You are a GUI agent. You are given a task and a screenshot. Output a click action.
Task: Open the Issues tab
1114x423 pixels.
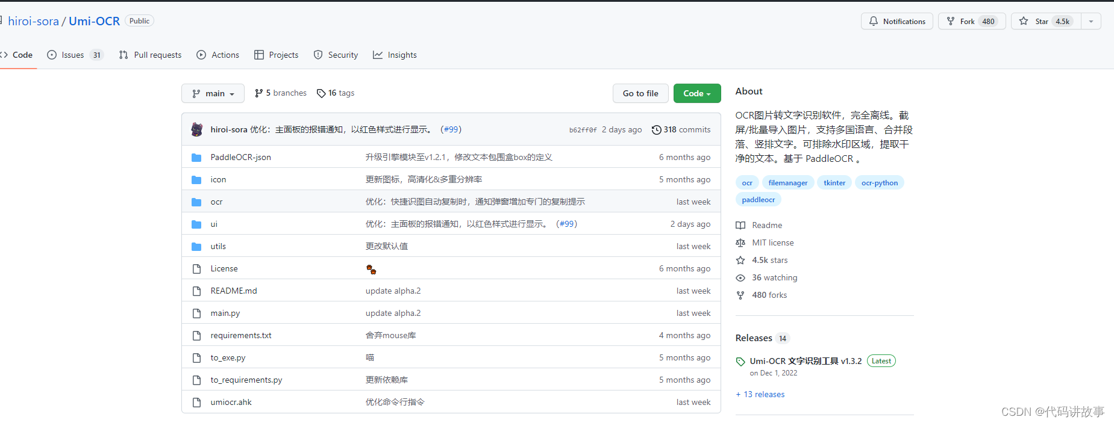[75, 55]
